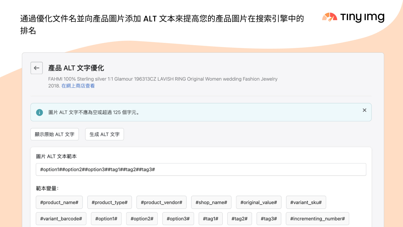Insert the #variant_barcode# variable
The width and height of the screenshot is (403, 227).
coord(61,219)
